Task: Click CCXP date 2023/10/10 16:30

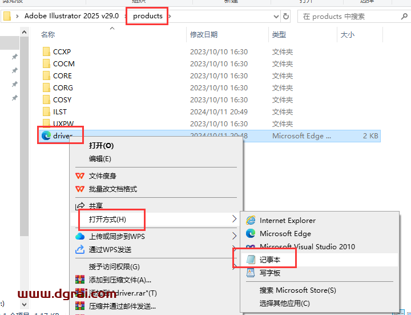Action: pos(219,51)
